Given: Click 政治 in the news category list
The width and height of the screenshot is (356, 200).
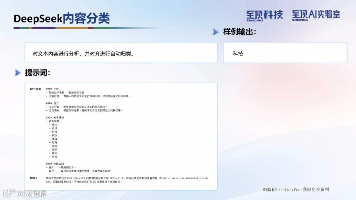Looking at the screenshot, I should coord(53,125).
